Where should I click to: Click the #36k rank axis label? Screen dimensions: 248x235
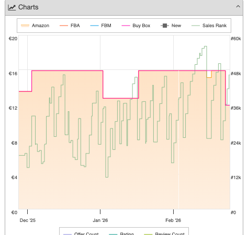pyautogui.click(x=236, y=108)
